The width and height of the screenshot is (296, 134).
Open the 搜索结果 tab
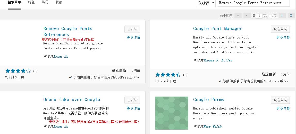pyautogui.click(x=14, y=3)
